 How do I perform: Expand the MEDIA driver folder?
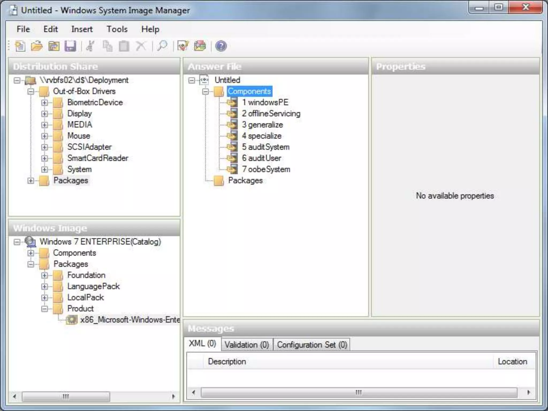(45, 125)
